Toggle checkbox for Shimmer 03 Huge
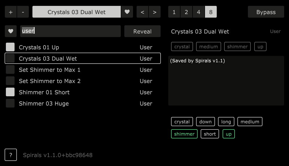Image resolution: width=289 pixels, height=166 pixels. tap(10, 103)
